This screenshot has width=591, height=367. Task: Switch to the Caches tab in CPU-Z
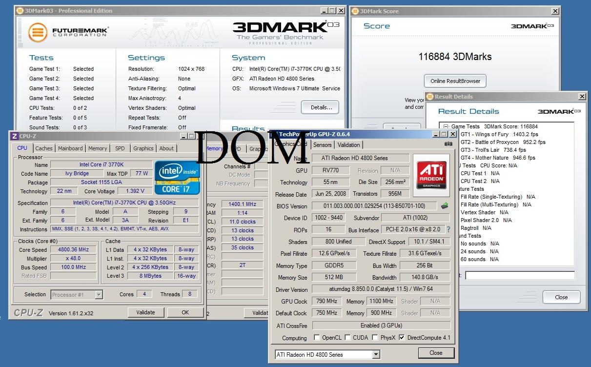click(44, 148)
